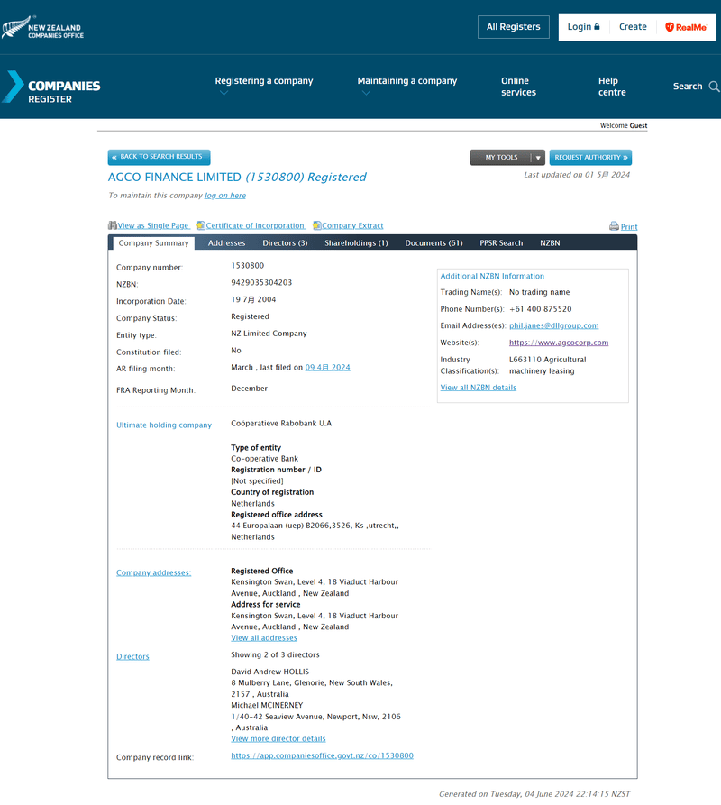This screenshot has width=721, height=805.
Task: Switch to the Directors (3) tab
Action: (285, 243)
